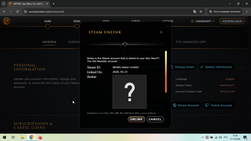Image resolution: width=251 pixels, height=141 pixels.
Task: Bookmark this page with the star icon
Action: click(x=201, y=11)
